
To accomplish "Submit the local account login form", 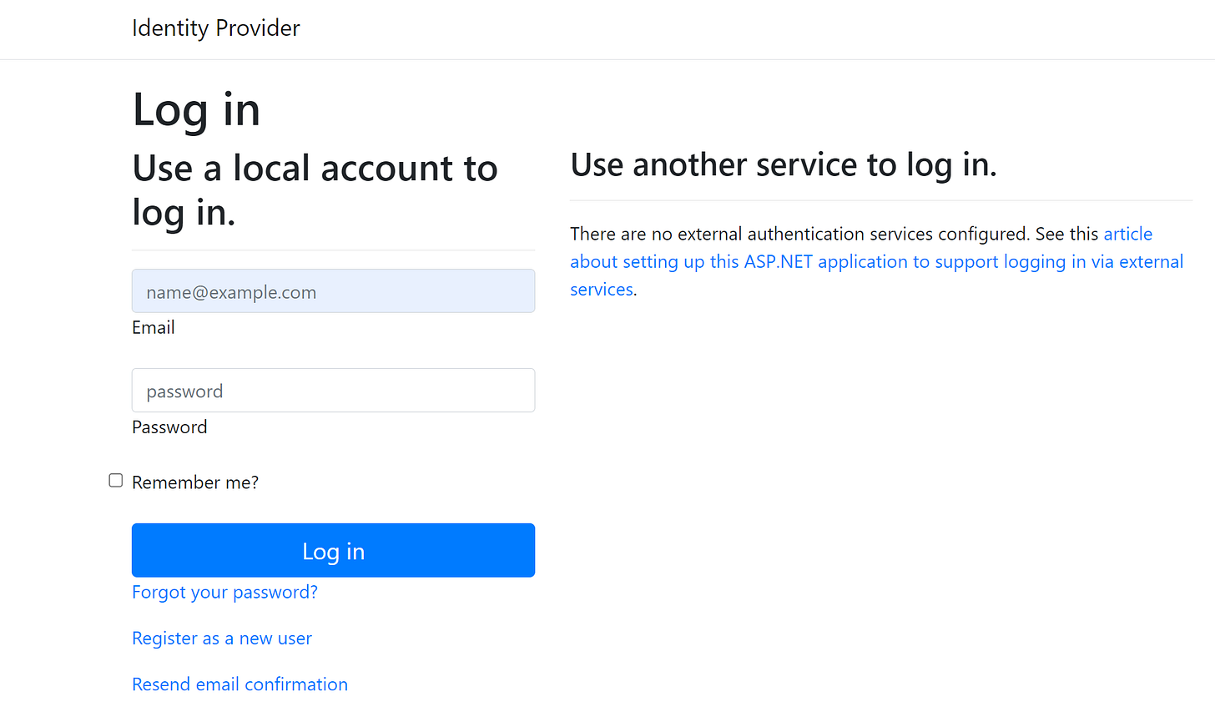I will click(x=333, y=550).
